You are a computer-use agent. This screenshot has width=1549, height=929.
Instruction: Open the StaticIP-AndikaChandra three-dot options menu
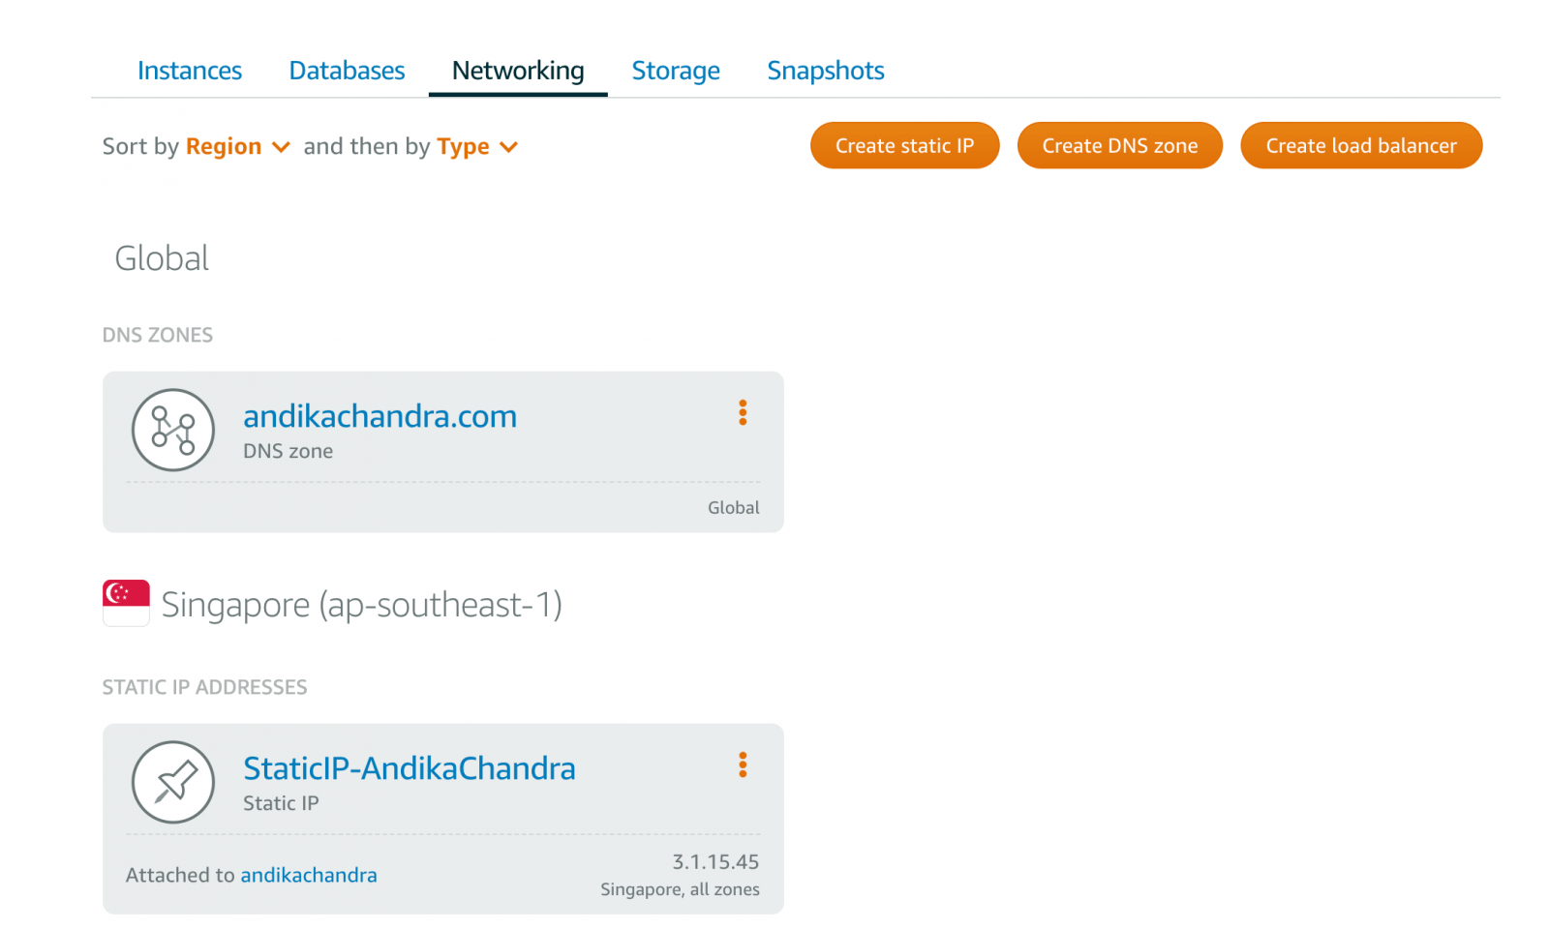(x=743, y=765)
